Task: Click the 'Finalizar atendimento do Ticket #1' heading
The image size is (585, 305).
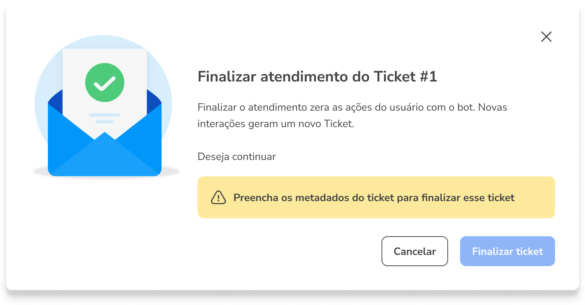Action: [x=317, y=77]
